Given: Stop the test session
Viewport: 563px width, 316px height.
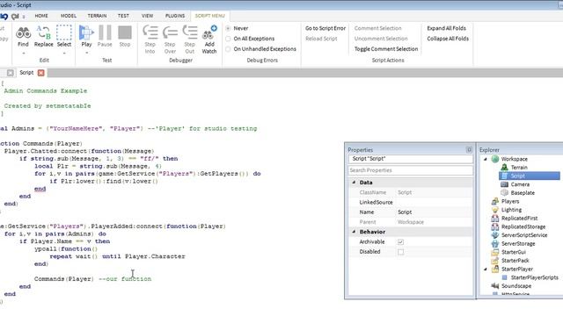Looking at the screenshot, I should pyautogui.click(x=125, y=37).
